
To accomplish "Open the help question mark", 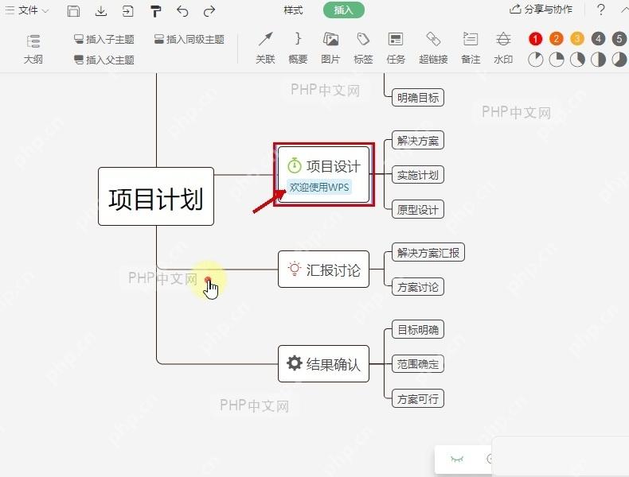I will coord(600,10).
